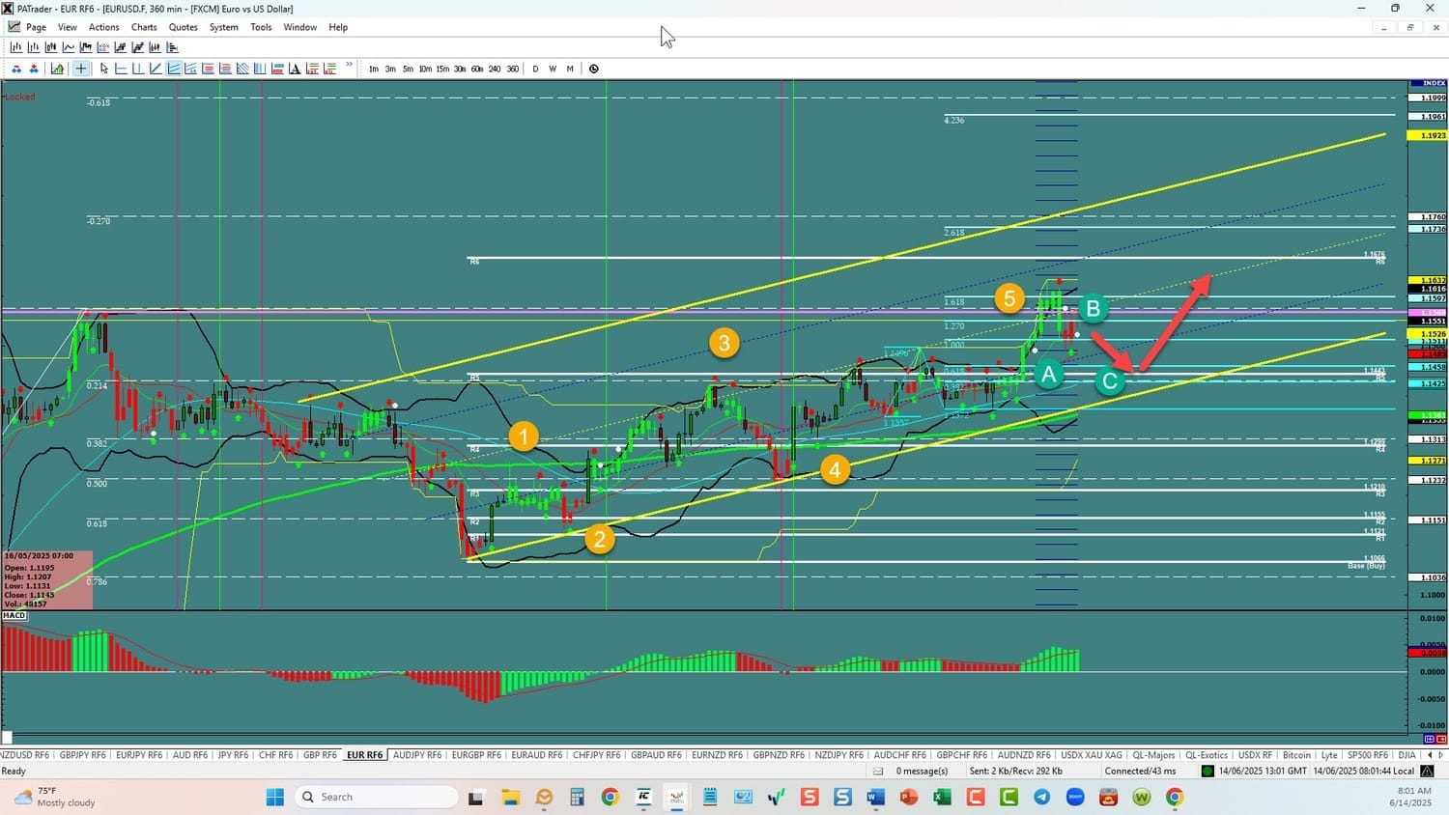
Task: Click the clock icon in timeframe toolbar
Action: point(593,69)
